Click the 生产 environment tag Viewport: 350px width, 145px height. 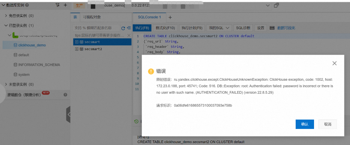[x=79, y=6]
